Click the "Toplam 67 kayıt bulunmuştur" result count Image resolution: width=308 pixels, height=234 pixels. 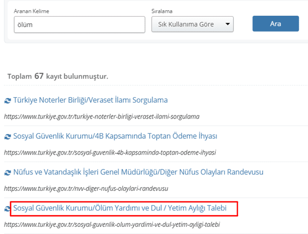click(x=58, y=76)
